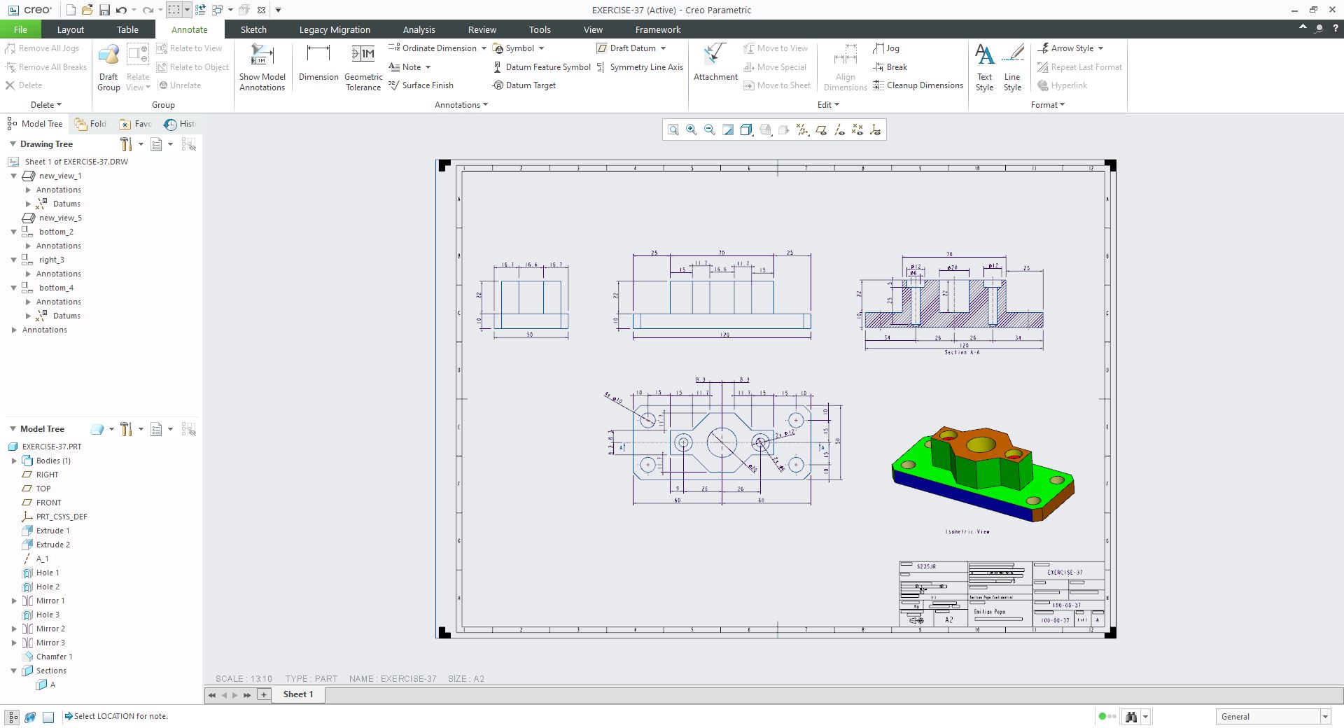1344x728 pixels.
Task: Click Zoom Out magnifier icon
Action: pos(710,129)
